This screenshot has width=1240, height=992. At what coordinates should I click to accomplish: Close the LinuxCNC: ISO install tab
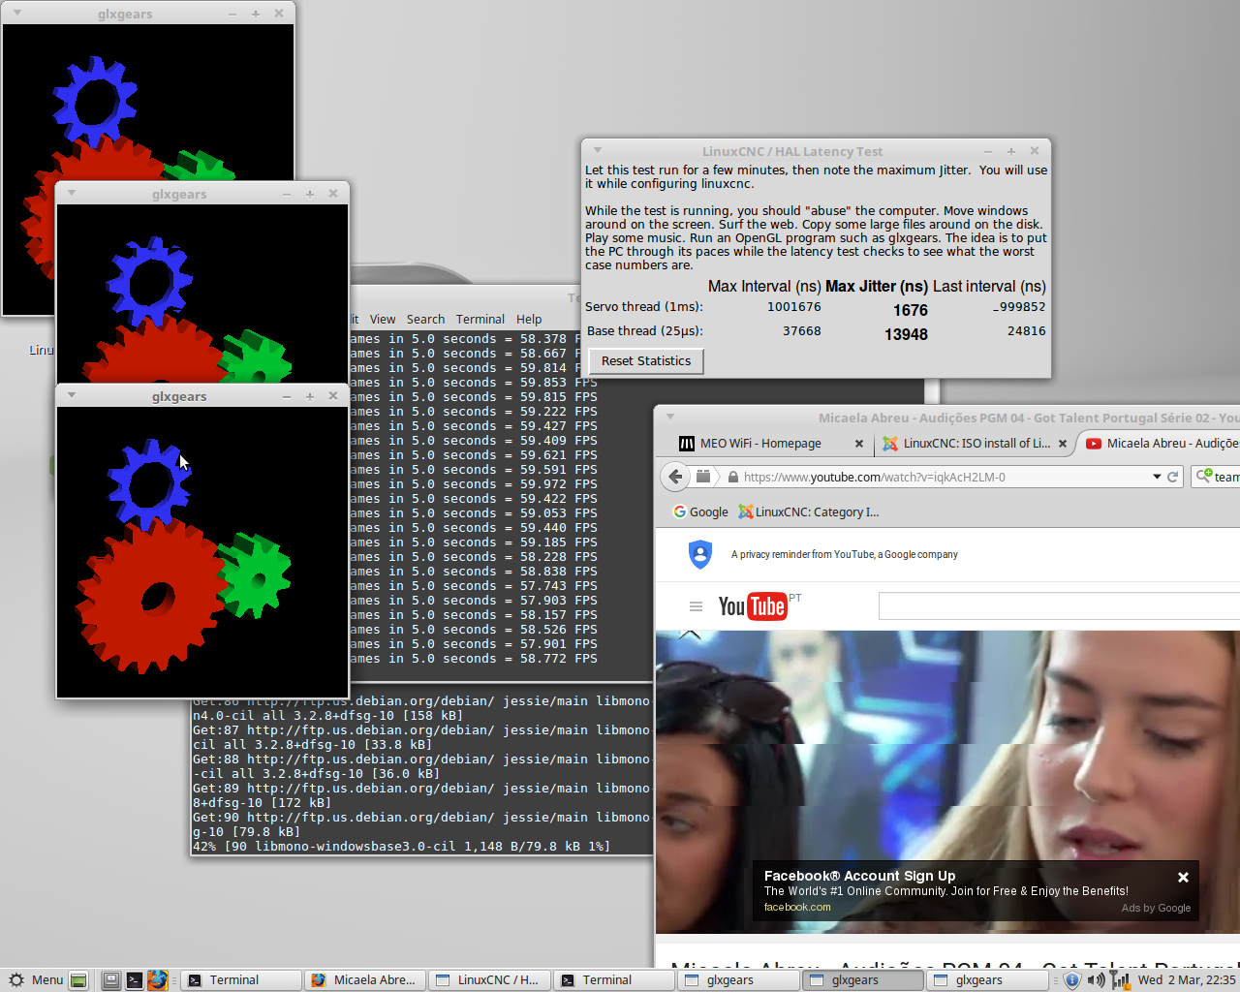coord(1063,444)
